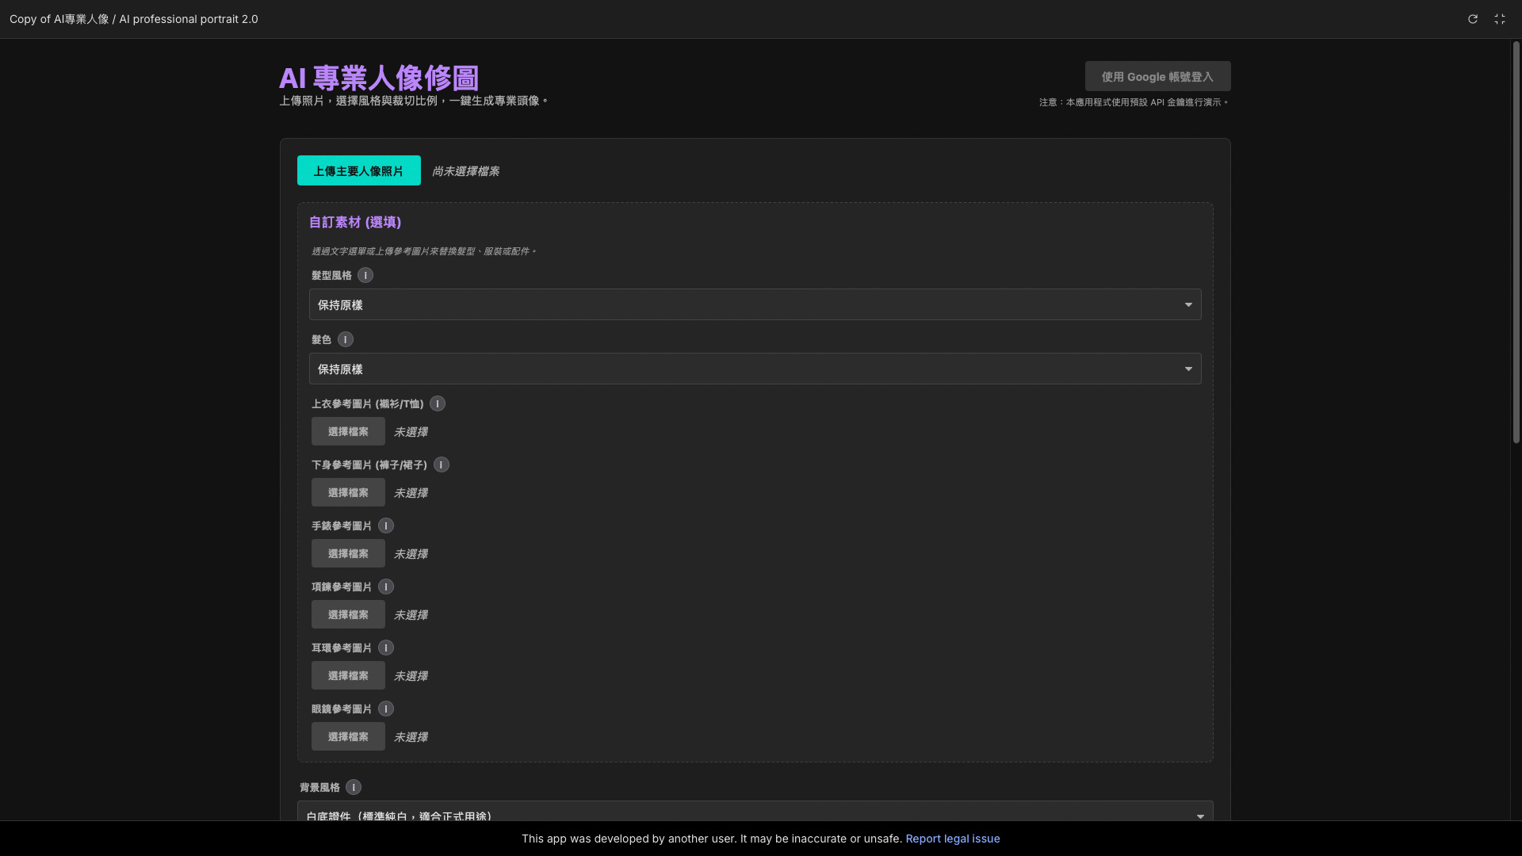Expand the 背景風格 dropdown
Screen dimensions: 1522x856
coord(754,813)
